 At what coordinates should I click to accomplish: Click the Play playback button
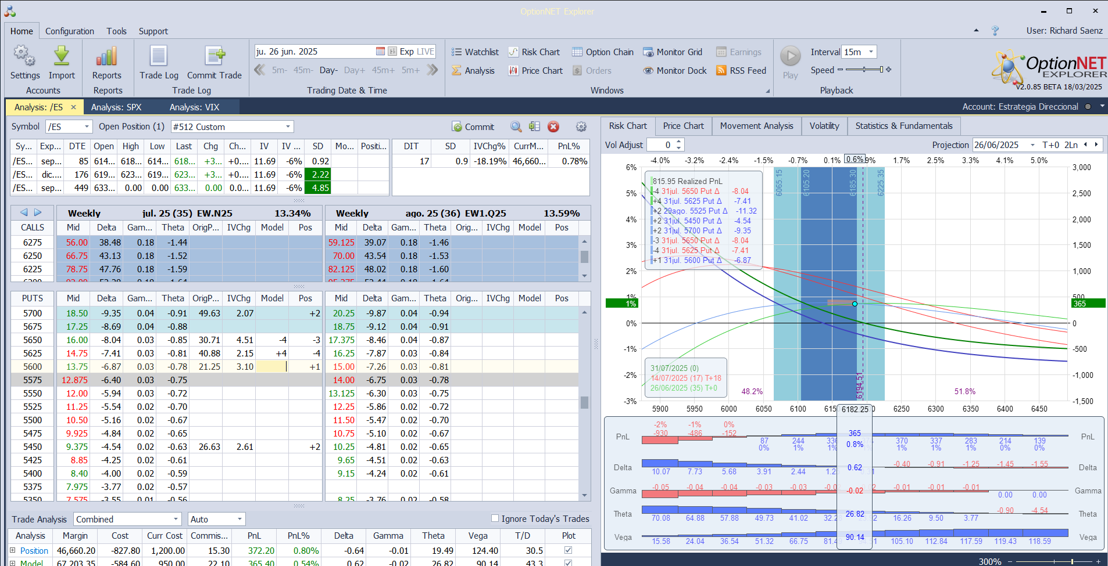click(x=790, y=62)
